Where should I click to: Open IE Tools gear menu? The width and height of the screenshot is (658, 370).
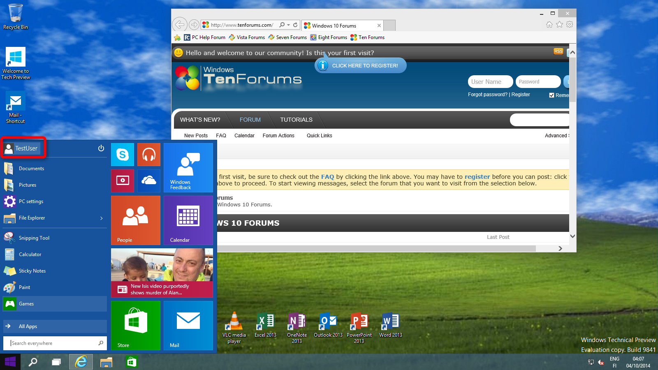coord(570,25)
